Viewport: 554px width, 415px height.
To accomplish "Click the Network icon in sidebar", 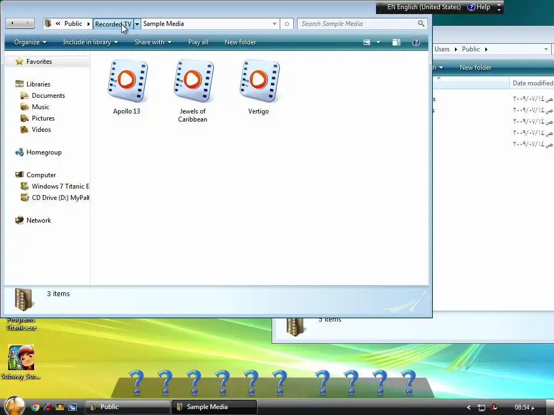I will [x=19, y=220].
